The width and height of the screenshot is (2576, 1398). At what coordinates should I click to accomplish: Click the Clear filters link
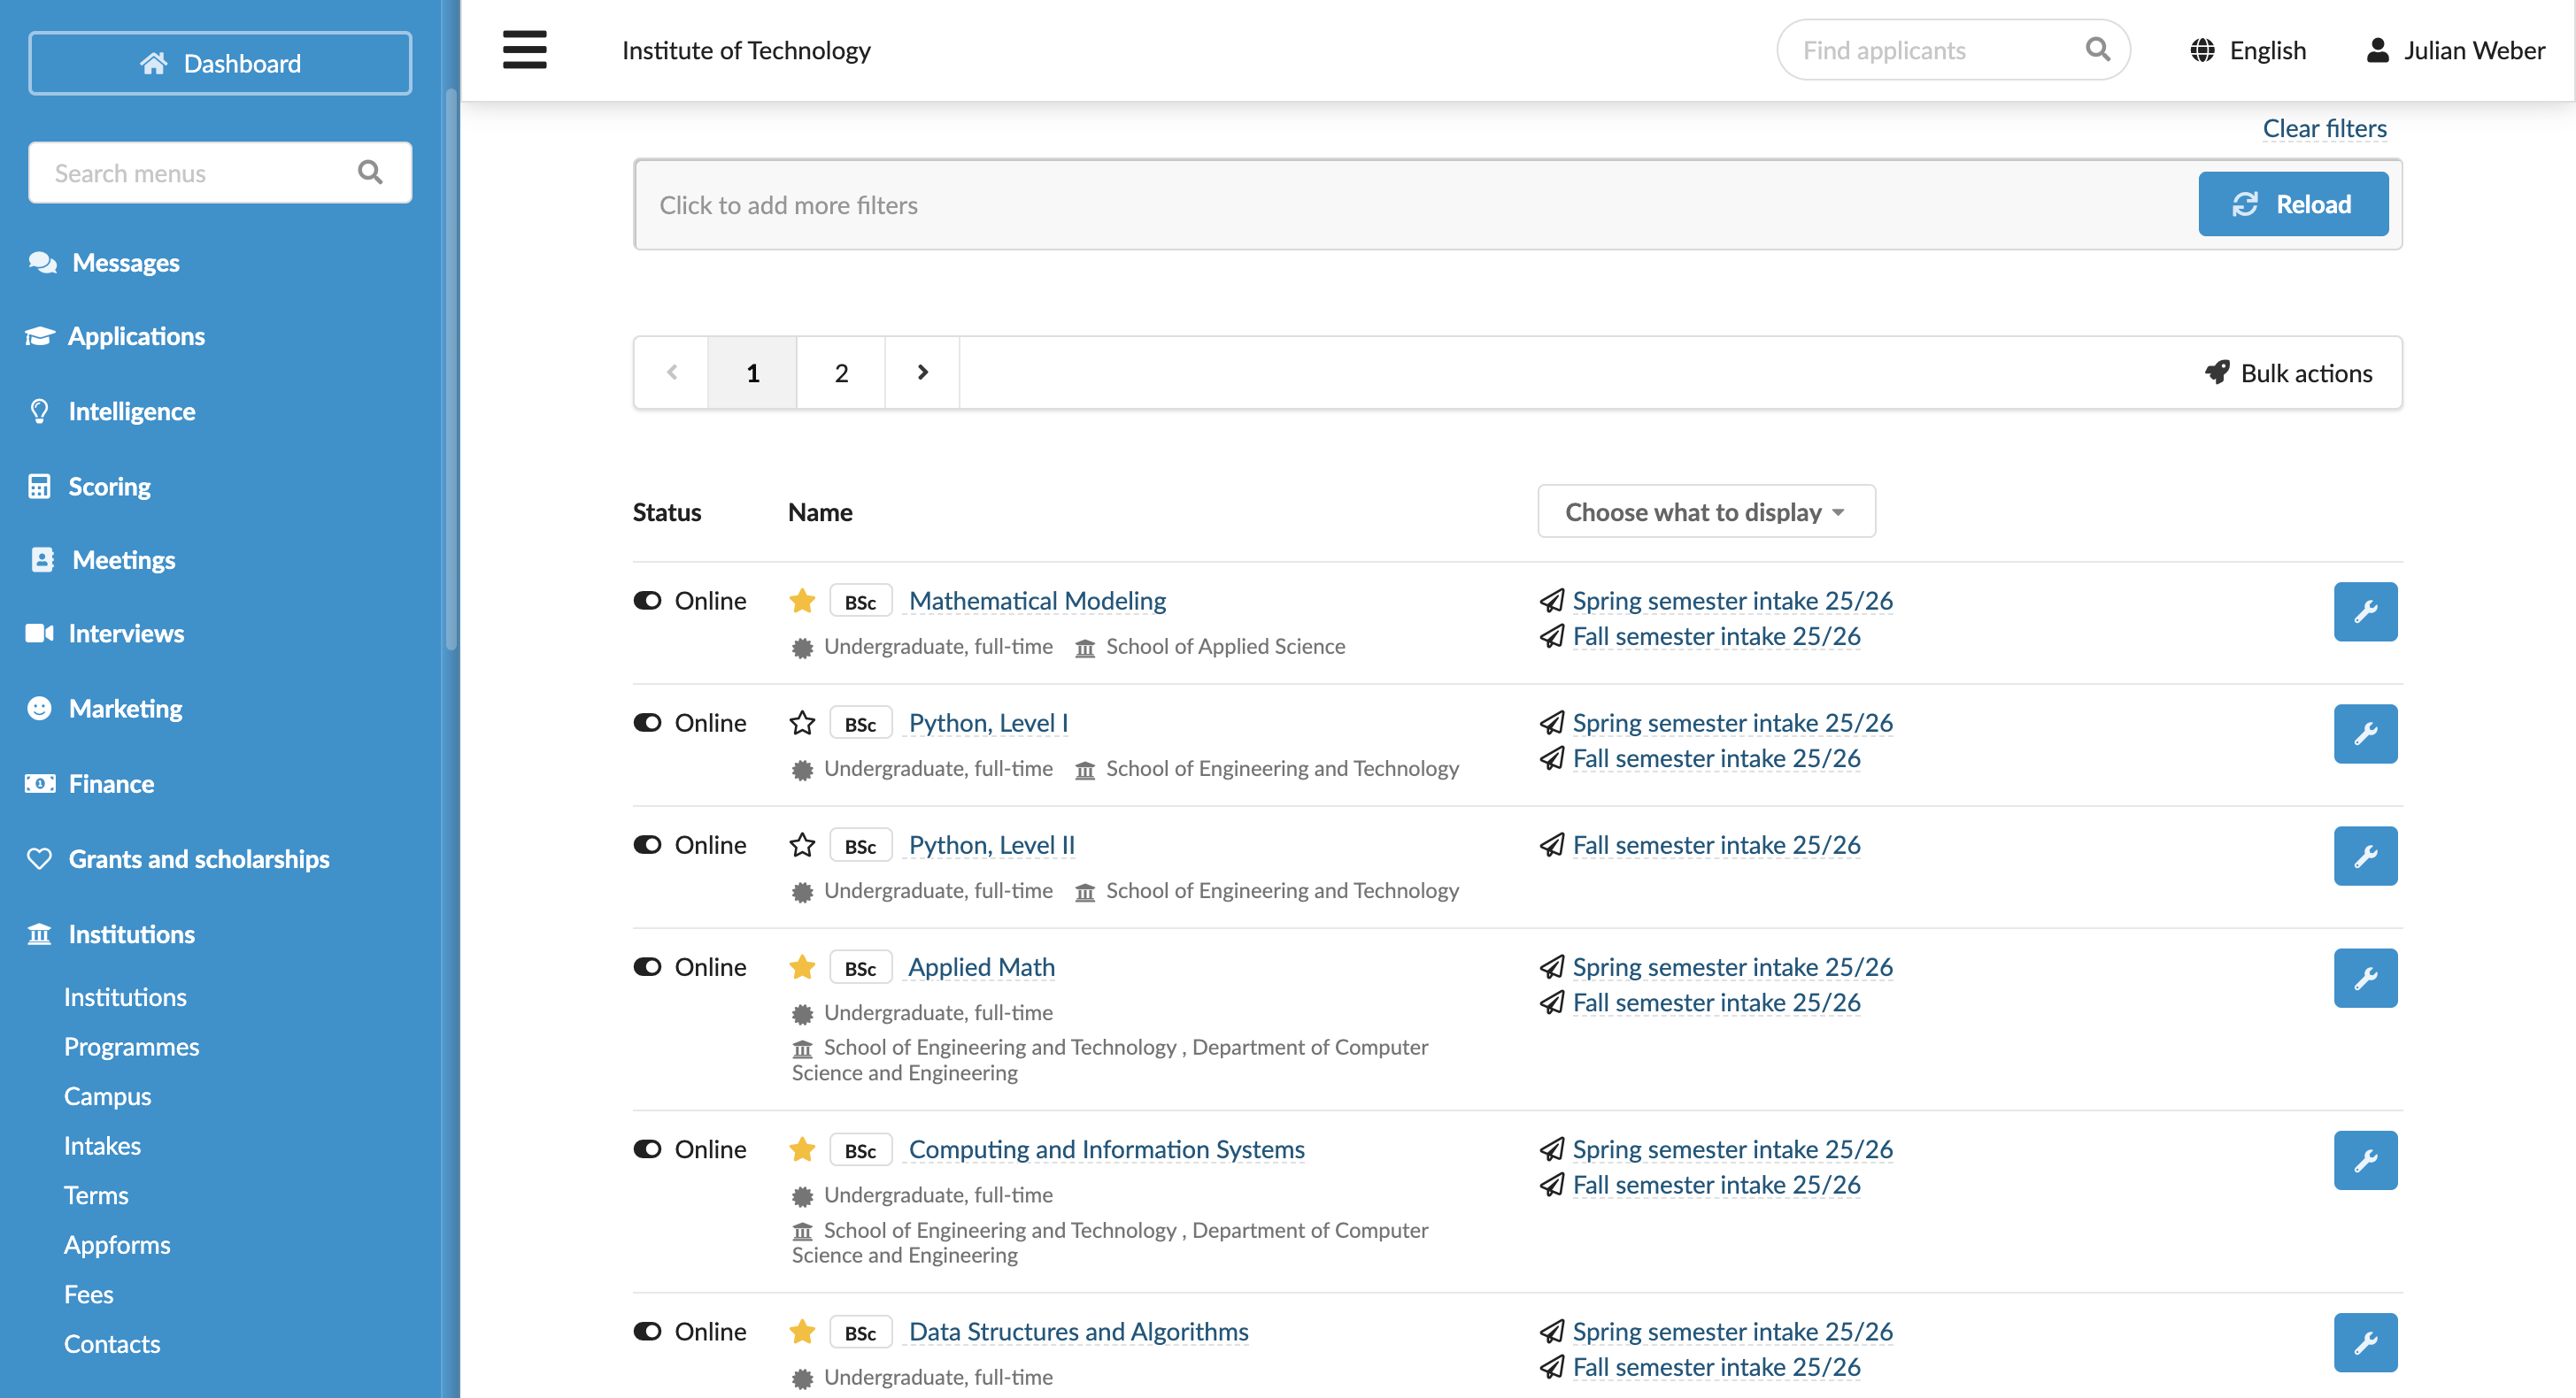pos(2324,128)
